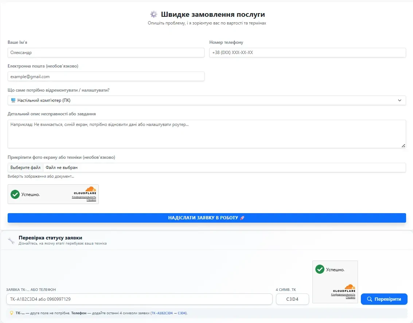Click the Швидке замовлення послуги heading
The width and height of the screenshot is (413, 323).
click(x=213, y=14)
